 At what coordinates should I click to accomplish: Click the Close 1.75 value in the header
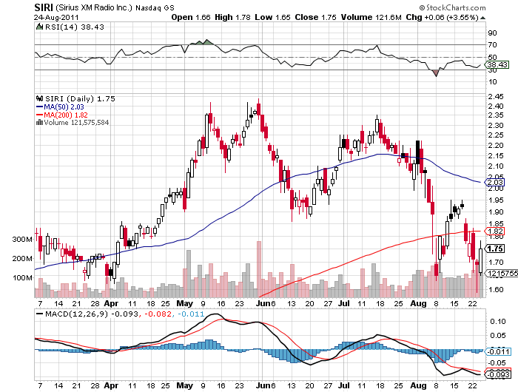pyautogui.click(x=315, y=17)
